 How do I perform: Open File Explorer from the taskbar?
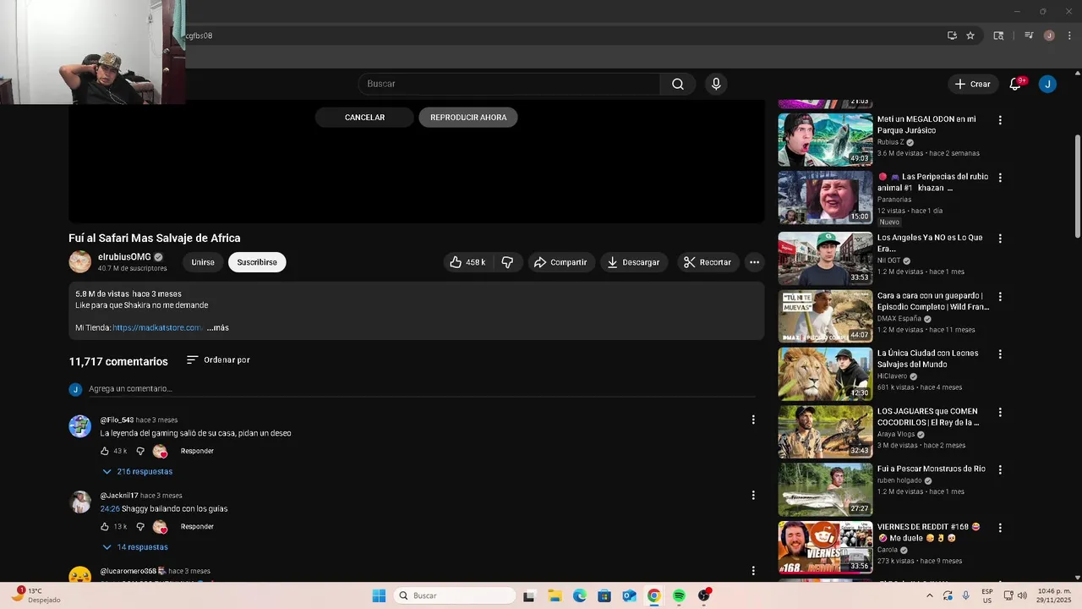(x=555, y=595)
